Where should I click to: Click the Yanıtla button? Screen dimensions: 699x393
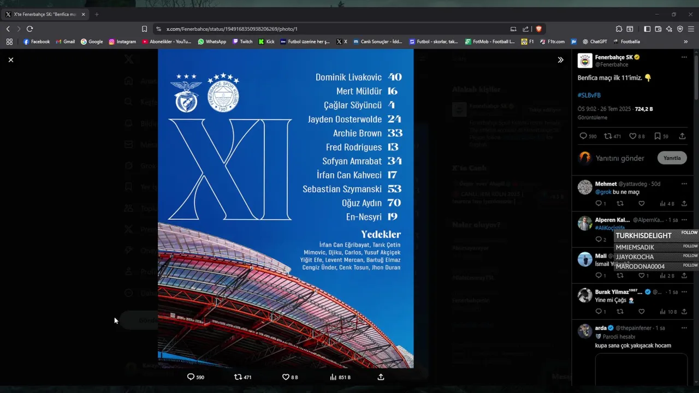tap(672, 158)
